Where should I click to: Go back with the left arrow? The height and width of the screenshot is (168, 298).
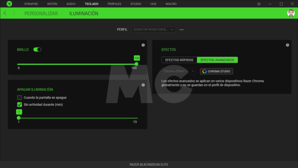[x=5, y=13]
